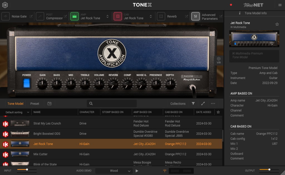Image resolution: width=285 pixels, height=175 pixels.
Task: Click the REVERB knob
Action: point(113,84)
